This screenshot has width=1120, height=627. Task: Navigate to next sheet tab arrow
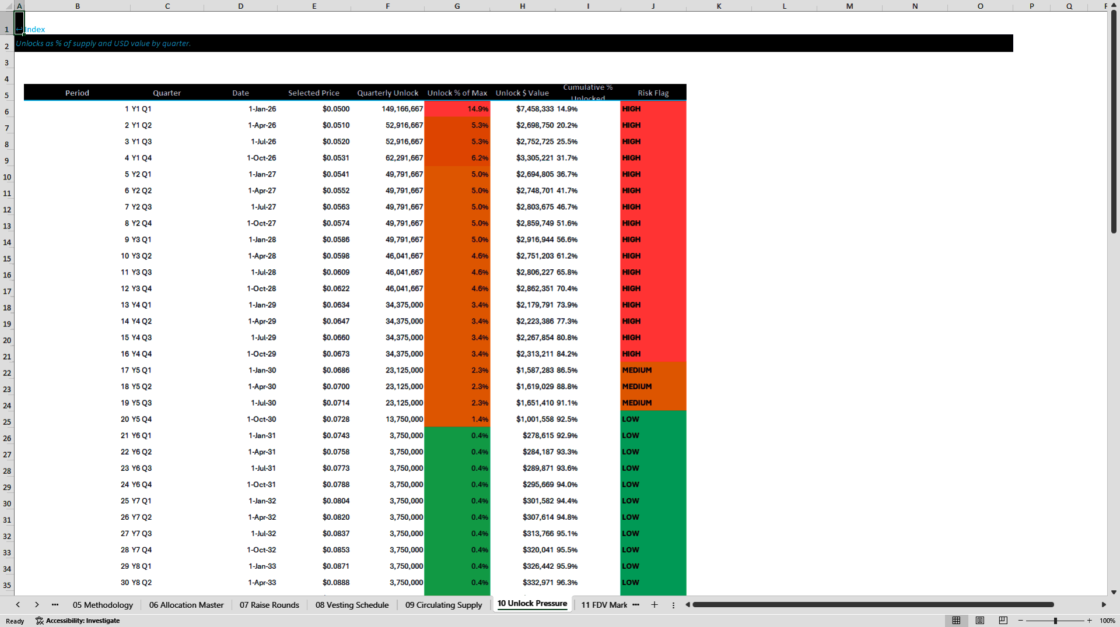click(37, 605)
